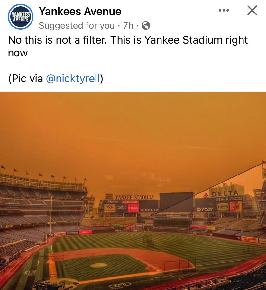Click the 7h post timestamp
Screen dimensions: 266x290
(128, 25)
